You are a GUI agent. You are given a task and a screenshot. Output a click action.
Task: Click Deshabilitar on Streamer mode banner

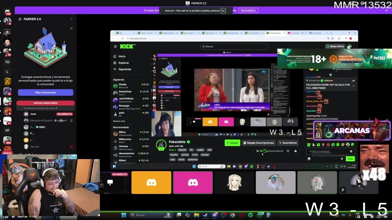(248, 10)
